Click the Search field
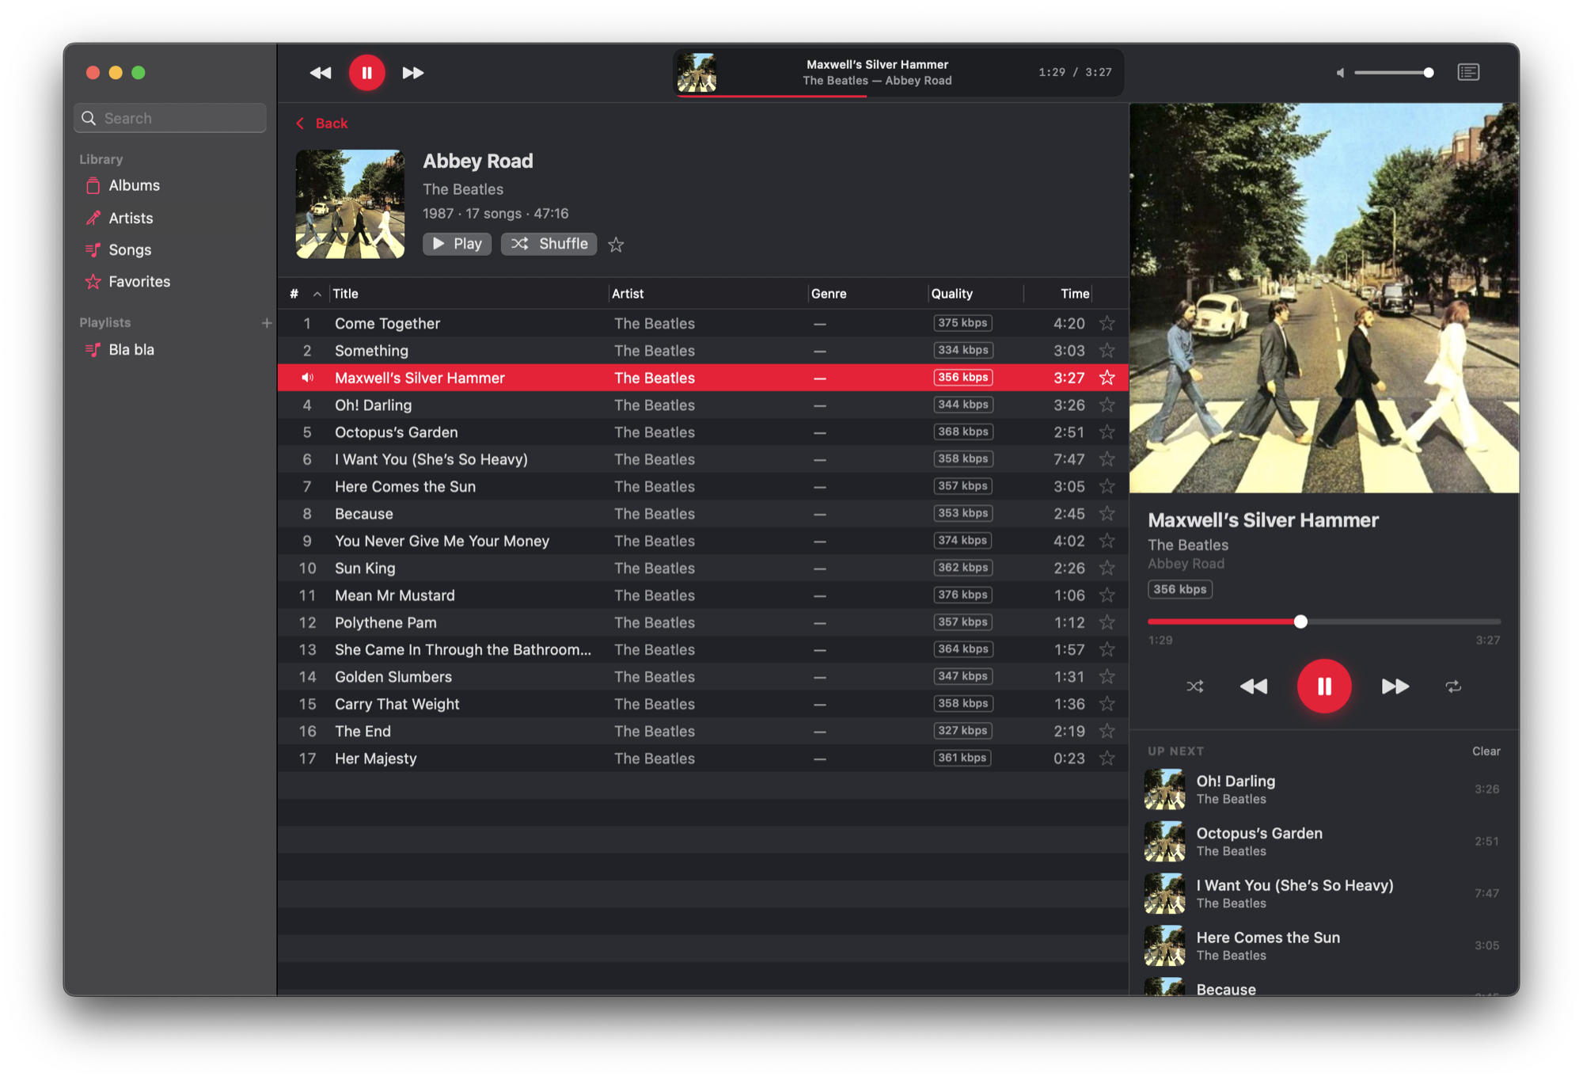 click(x=170, y=118)
